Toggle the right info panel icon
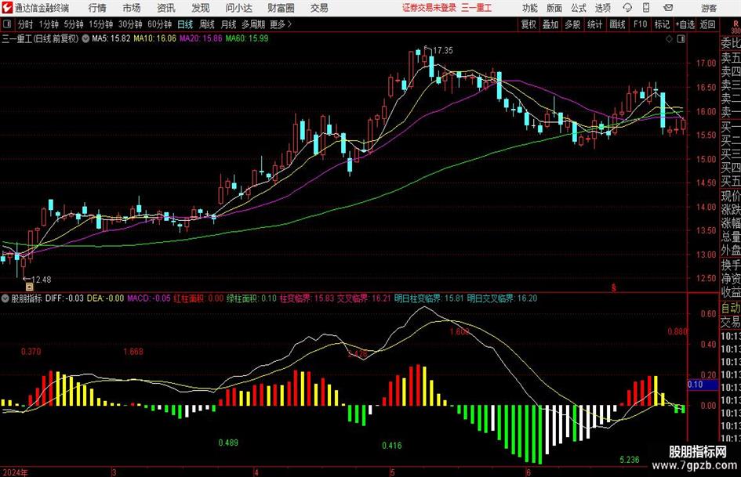 (681, 38)
